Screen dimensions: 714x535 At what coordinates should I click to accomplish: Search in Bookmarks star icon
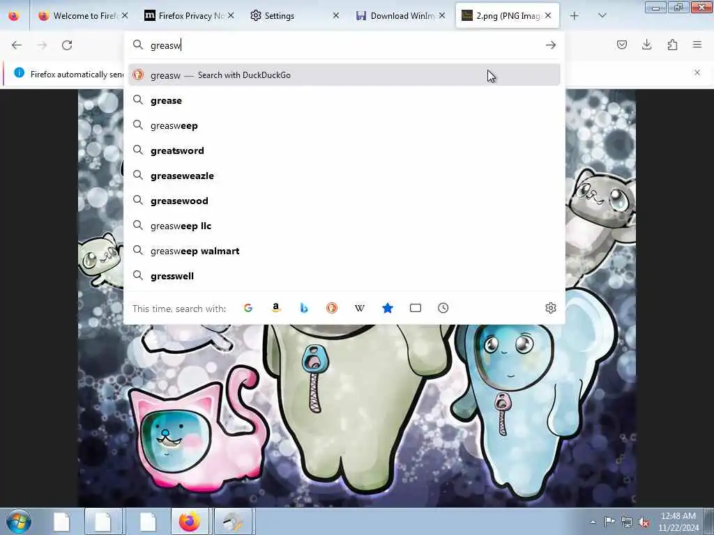pyautogui.click(x=388, y=308)
